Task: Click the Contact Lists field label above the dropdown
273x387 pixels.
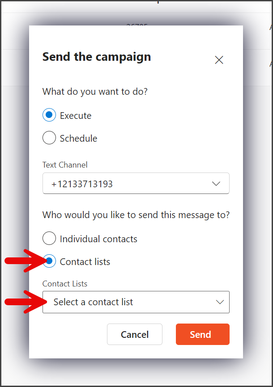Action: click(65, 284)
